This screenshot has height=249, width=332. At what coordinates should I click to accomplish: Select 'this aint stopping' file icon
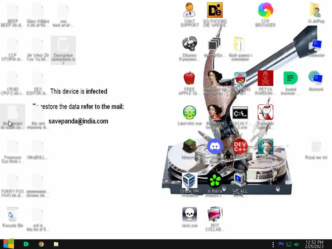click(38, 117)
